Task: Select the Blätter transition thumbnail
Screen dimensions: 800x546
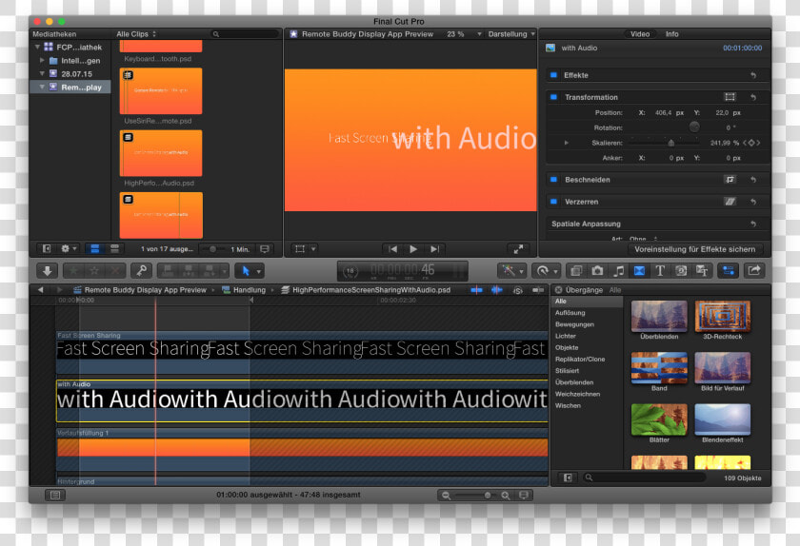Action: click(x=659, y=419)
